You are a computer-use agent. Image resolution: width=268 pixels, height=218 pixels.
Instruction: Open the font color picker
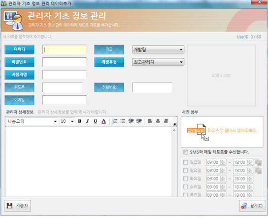pos(104,121)
